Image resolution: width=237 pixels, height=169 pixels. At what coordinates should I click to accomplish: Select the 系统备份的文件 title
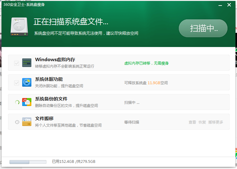click(51, 99)
